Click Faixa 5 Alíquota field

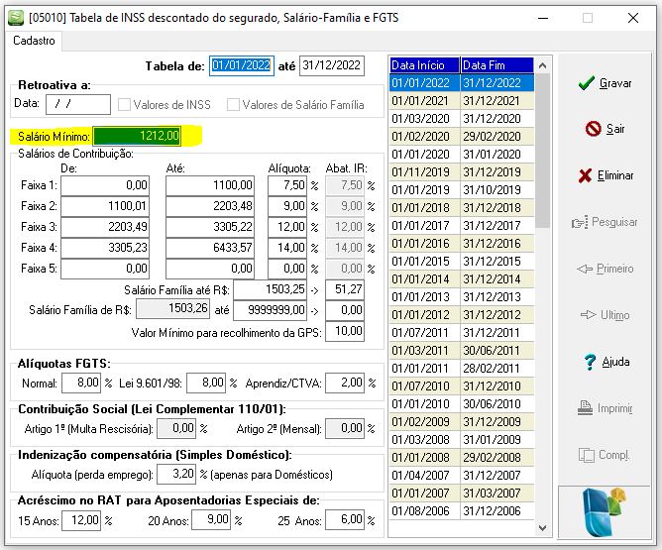(287, 269)
